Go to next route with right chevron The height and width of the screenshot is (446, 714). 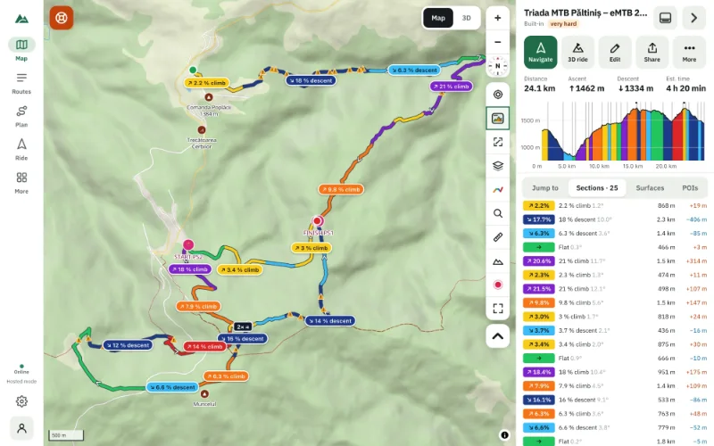[x=694, y=18]
